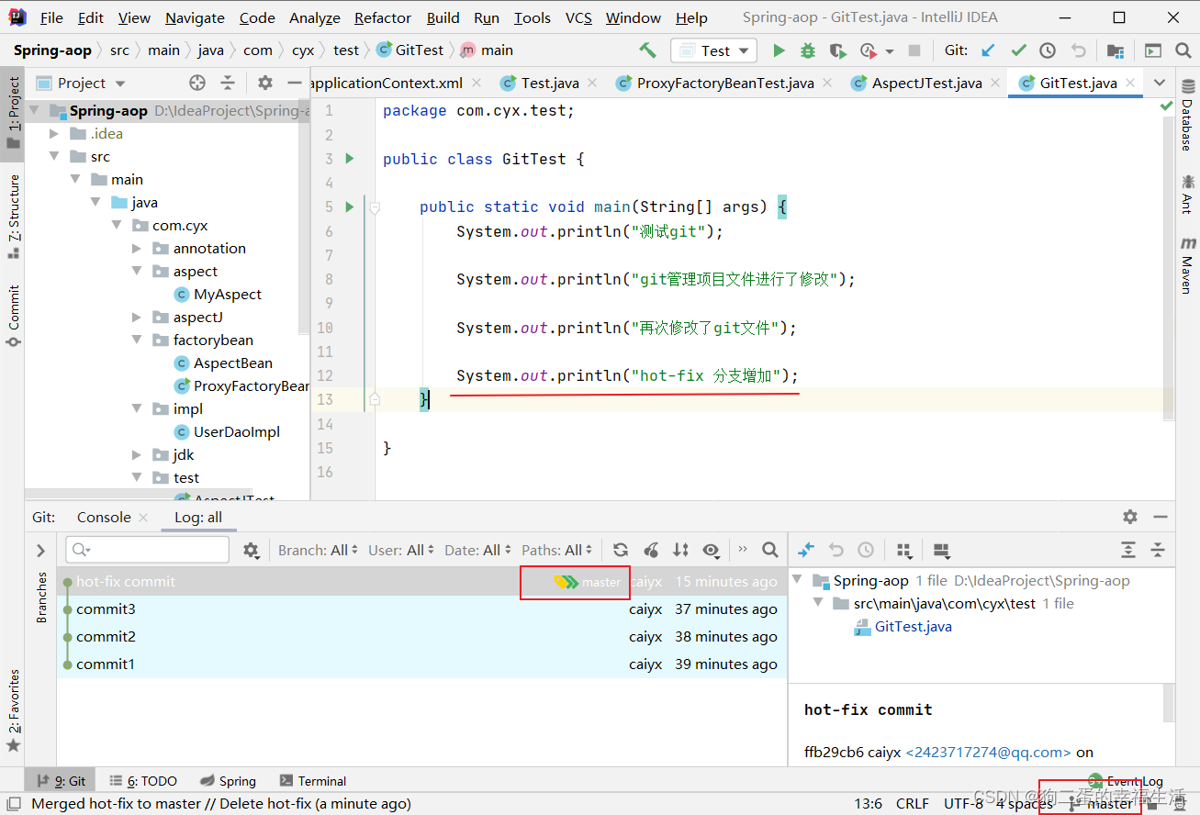Run with Coverage icon in the toolbar
This screenshot has height=815, width=1200.
click(837, 50)
